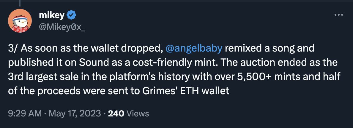Image resolution: width=353 pixels, height=128 pixels.
Task: Click the blue verified checkmark badge
Action: pos(72,15)
